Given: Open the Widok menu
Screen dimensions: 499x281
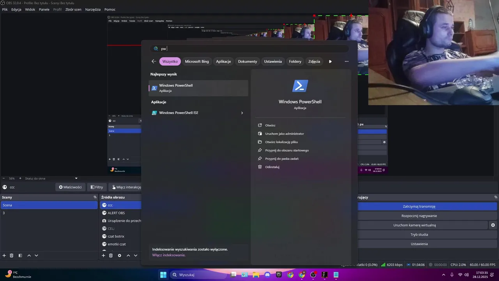Looking at the screenshot, I should (30, 9).
